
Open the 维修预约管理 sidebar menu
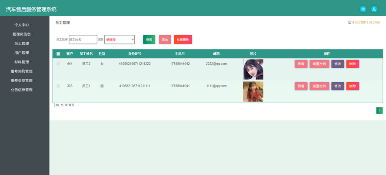pos(22,71)
